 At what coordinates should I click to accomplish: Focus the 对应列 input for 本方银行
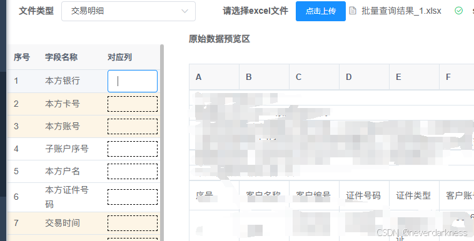[x=133, y=81]
